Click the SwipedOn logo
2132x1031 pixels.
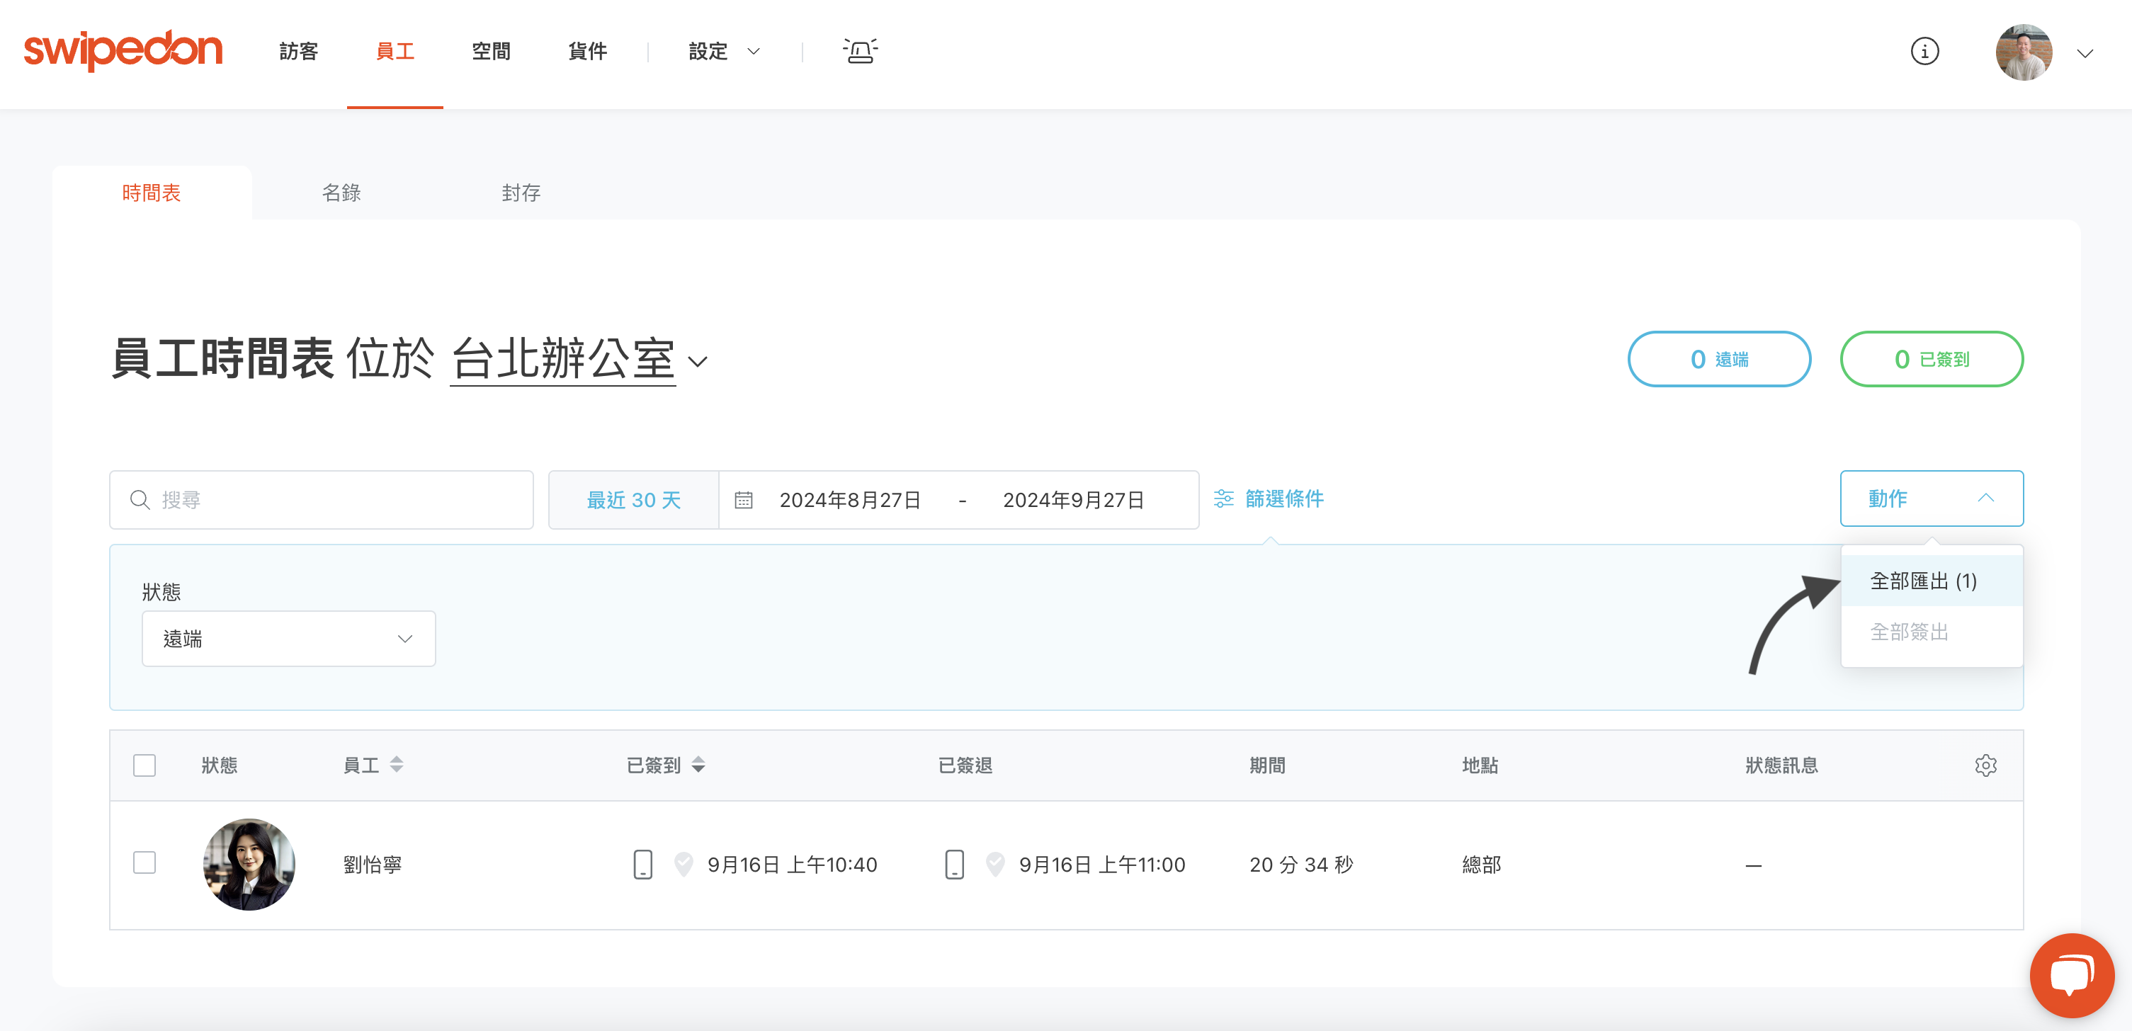(123, 50)
